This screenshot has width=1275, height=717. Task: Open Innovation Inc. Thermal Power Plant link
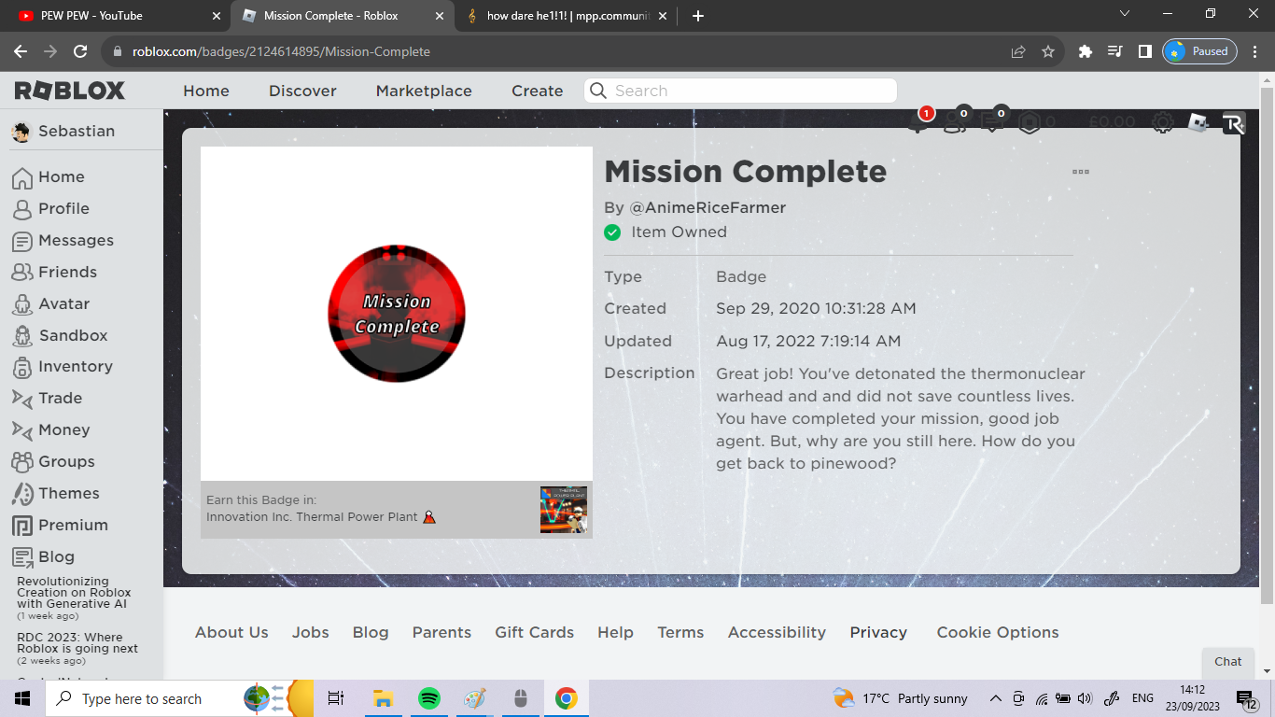321,516
